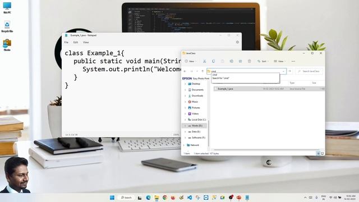Image resolution: width=359 pixels, height=202 pixels.
Task: Open the View dropdown in File Explorer
Action: tap(280, 61)
